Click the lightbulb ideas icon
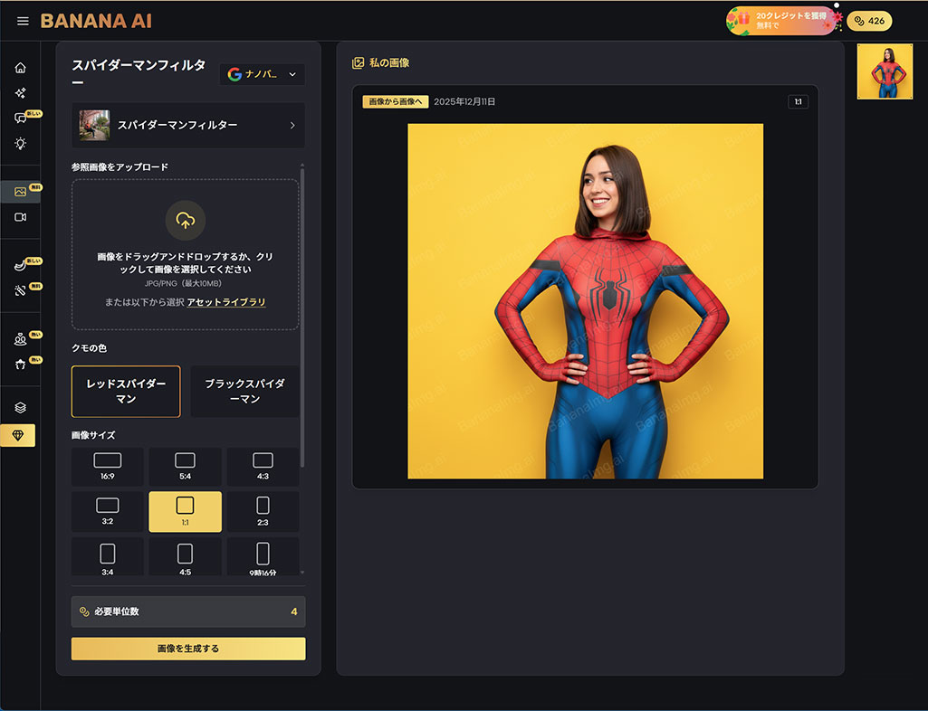Screen dimensions: 928x711 (x=21, y=143)
